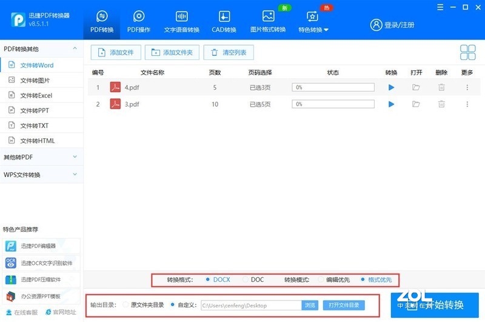Click the 开始转换 button
The width and height of the screenshot is (485, 322).
435,305
